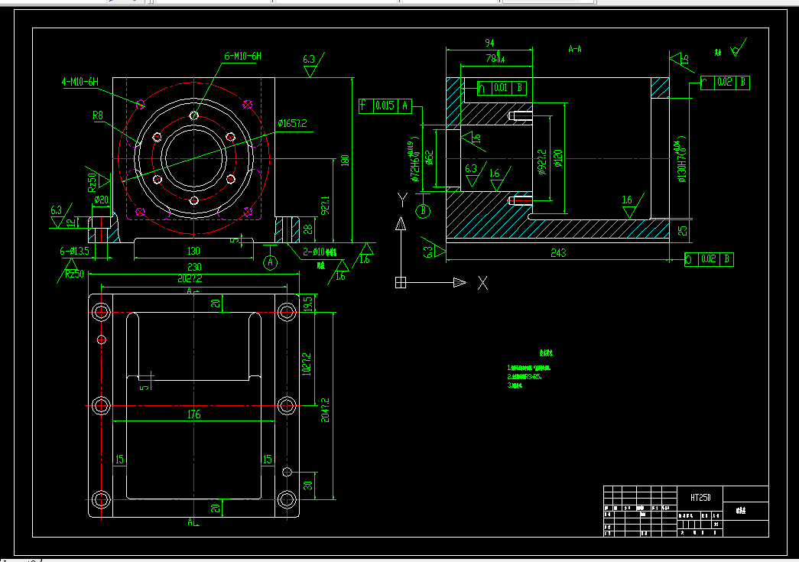Select the 25 base thickness dimension

pyautogui.click(x=682, y=230)
